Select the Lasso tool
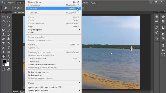 pos(3,21)
